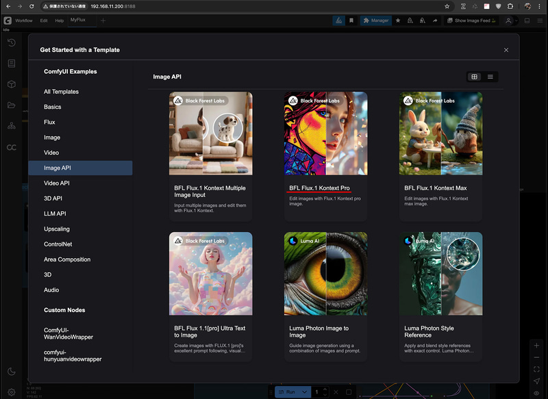Select Flux category
The width and height of the screenshot is (548, 399).
click(80, 123)
